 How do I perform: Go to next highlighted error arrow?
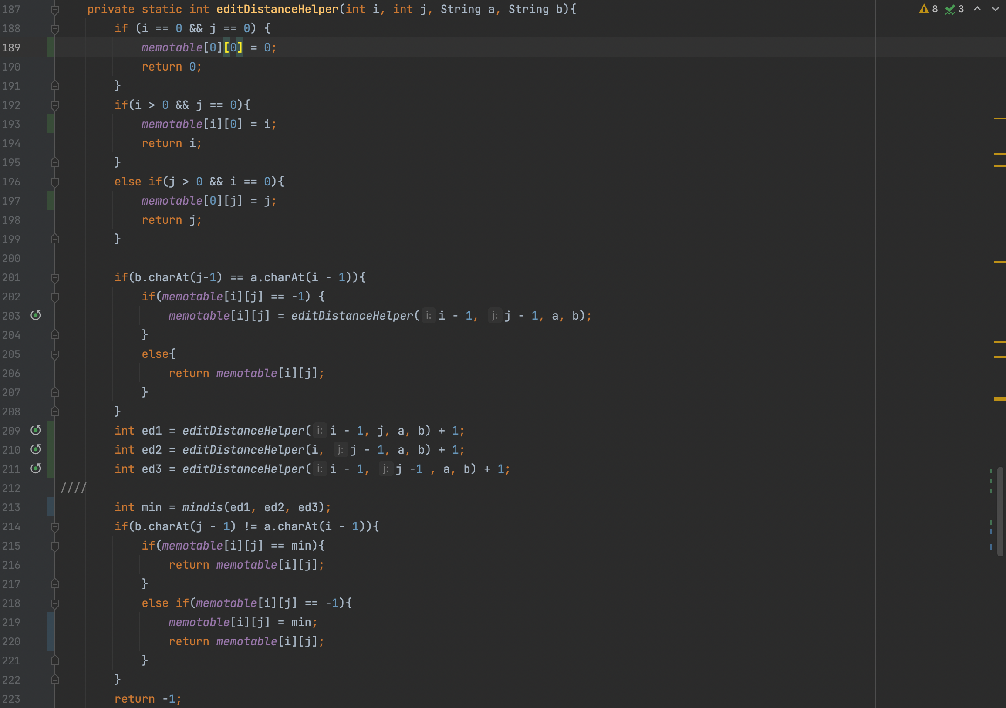pos(995,9)
